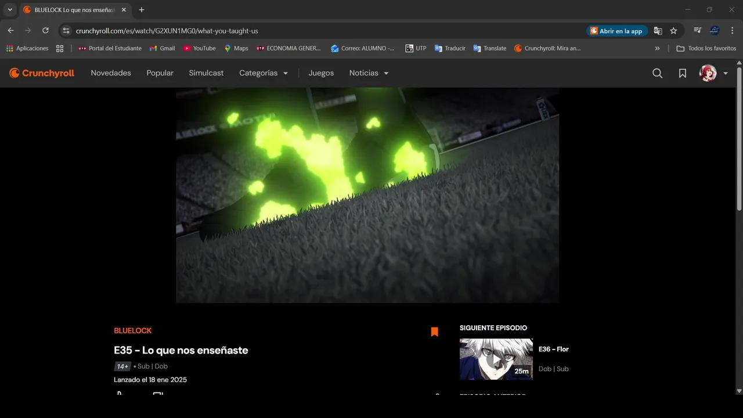Open the Maps bookmark

(x=236, y=48)
